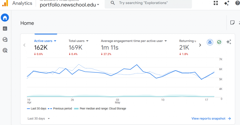Click the Try searching "Explorations" search field
The image size is (240, 125).
(148, 3)
